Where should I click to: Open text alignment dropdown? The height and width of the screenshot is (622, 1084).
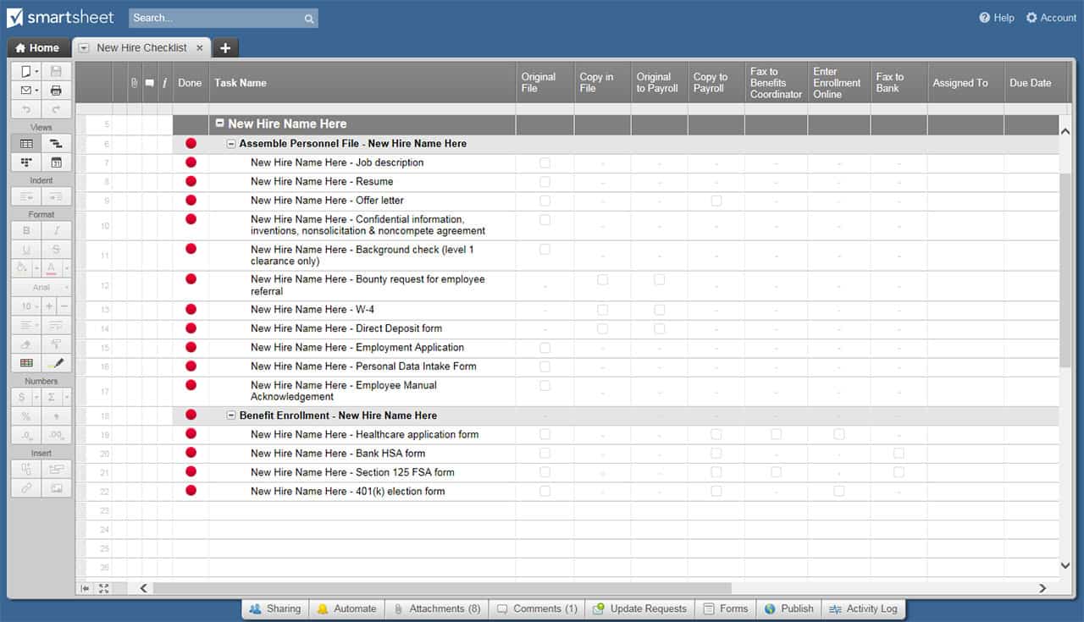tap(26, 325)
